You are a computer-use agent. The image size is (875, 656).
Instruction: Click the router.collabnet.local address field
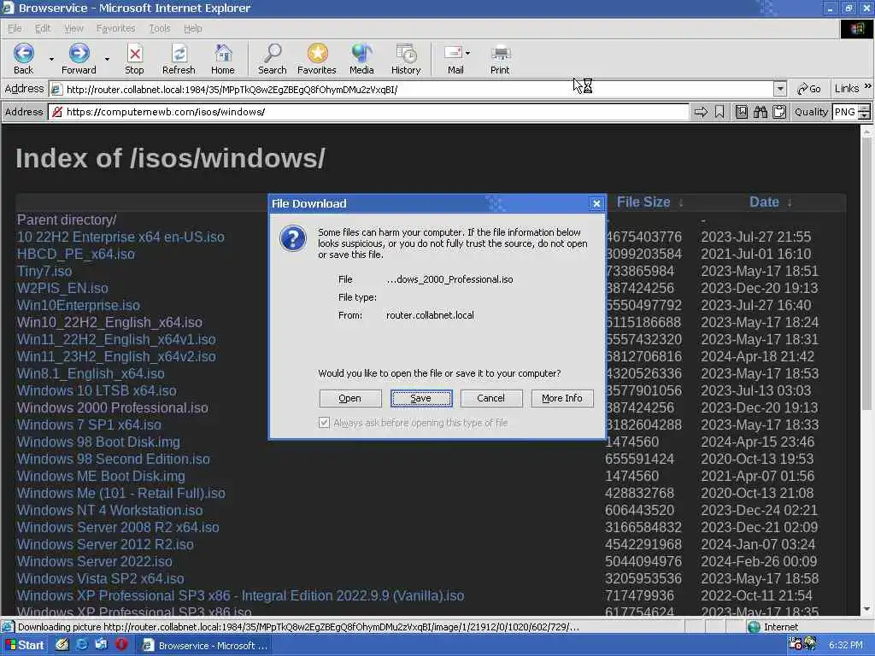click(x=419, y=89)
